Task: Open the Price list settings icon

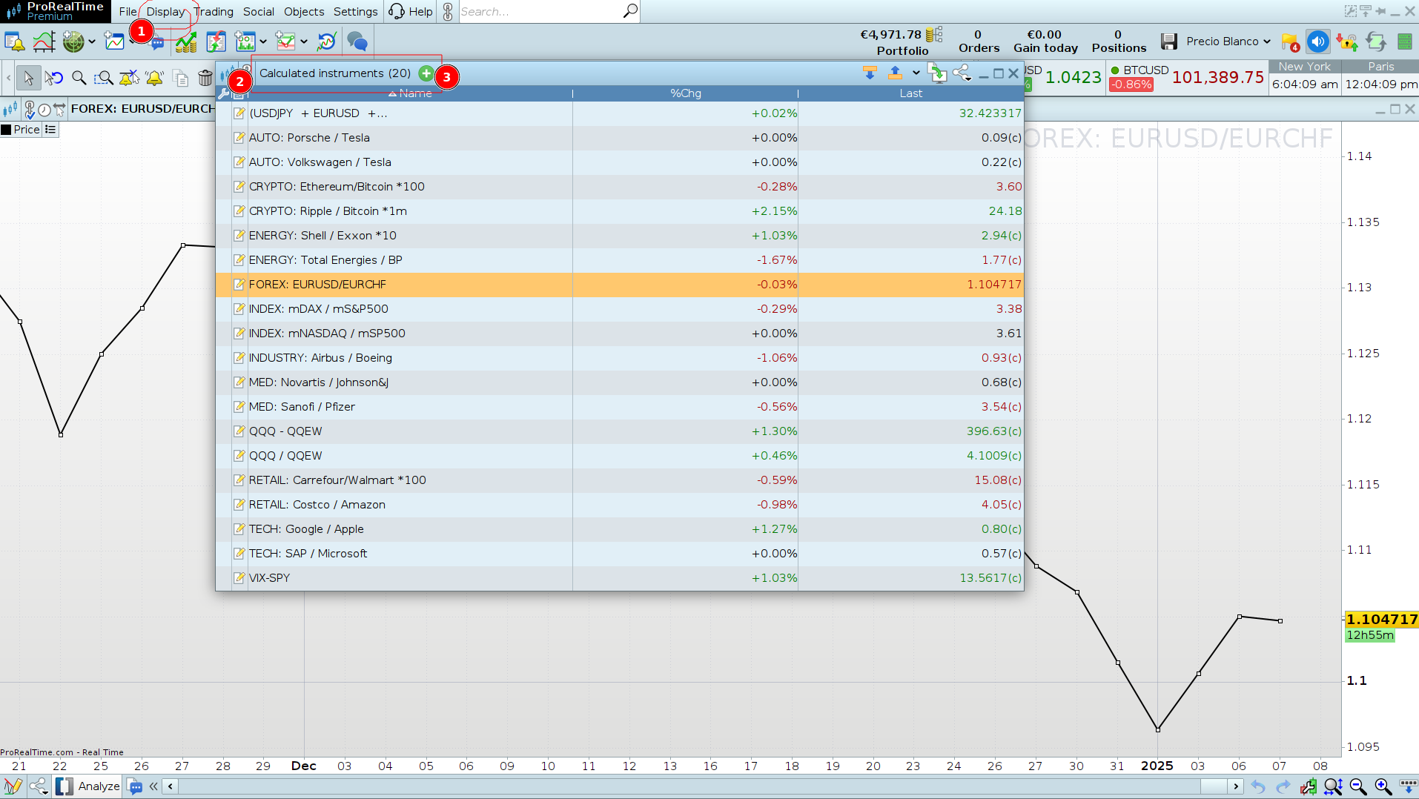Action: 50,130
